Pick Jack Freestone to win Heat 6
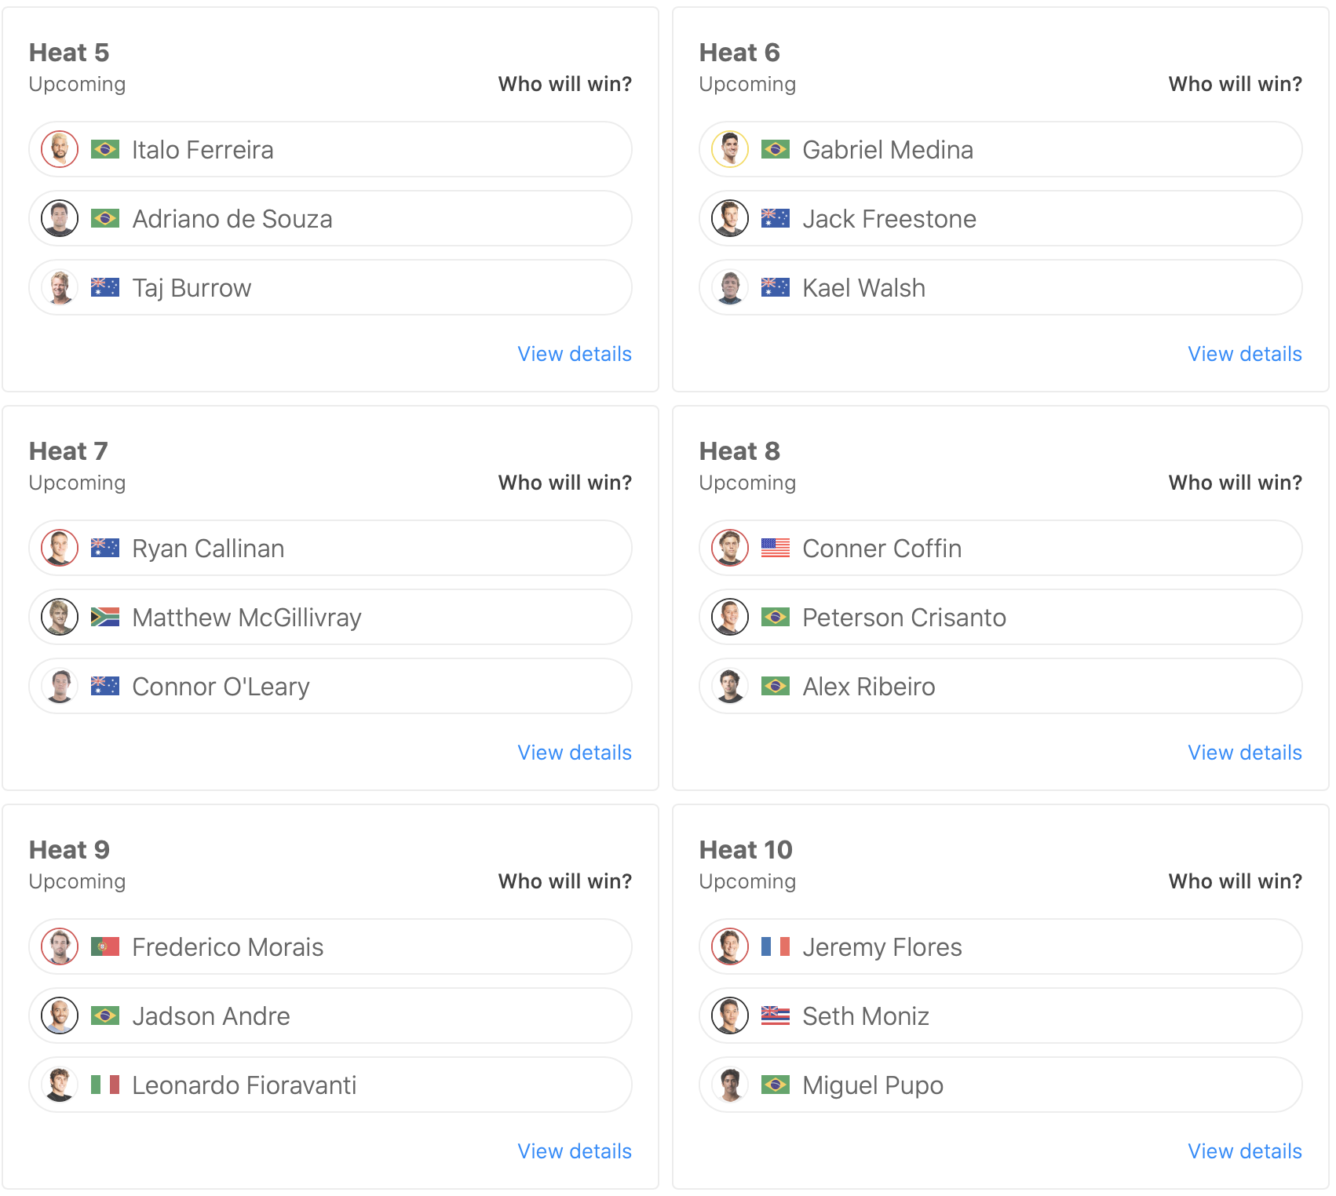The image size is (1336, 1196). (x=1000, y=218)
